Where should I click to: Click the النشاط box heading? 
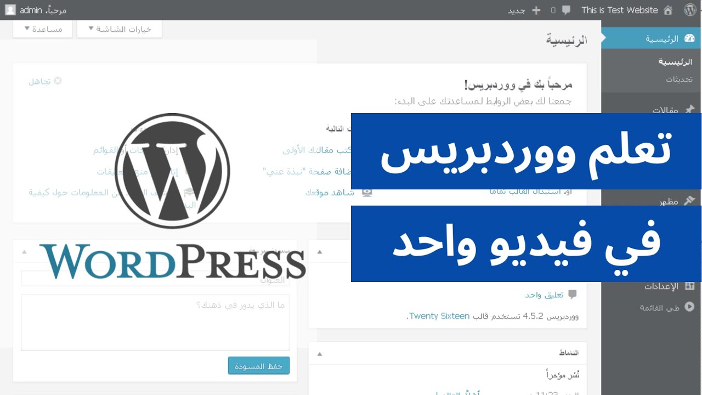[568, 353]
